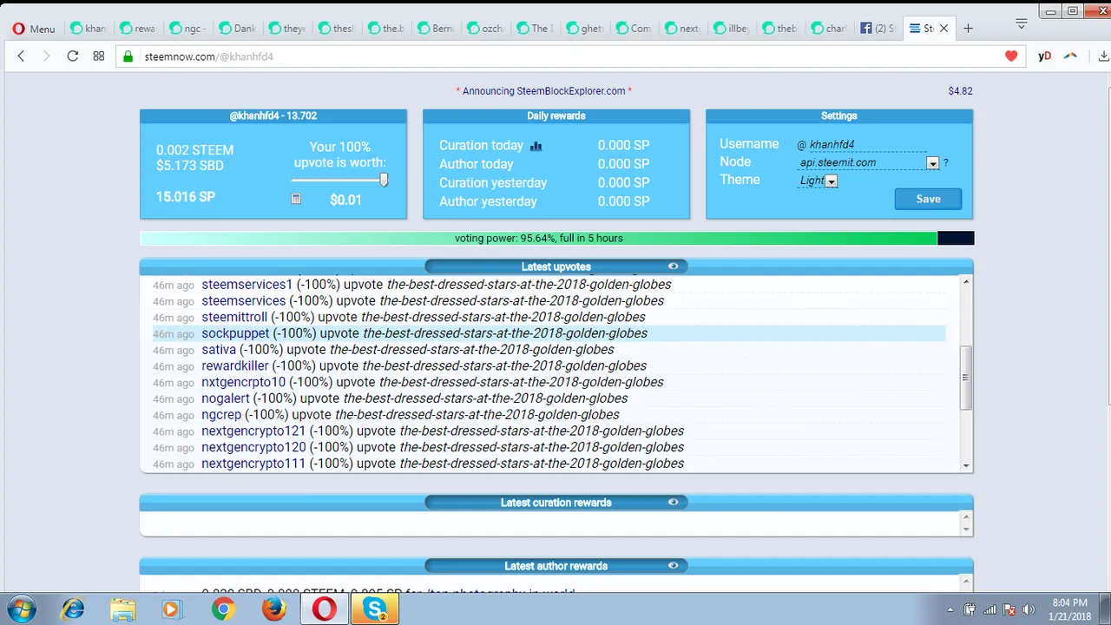Screen dimensions: 1111x625
Task: Click the calculator icon beside $0.01
Action: pyautogui.click(x=296, y=199)
